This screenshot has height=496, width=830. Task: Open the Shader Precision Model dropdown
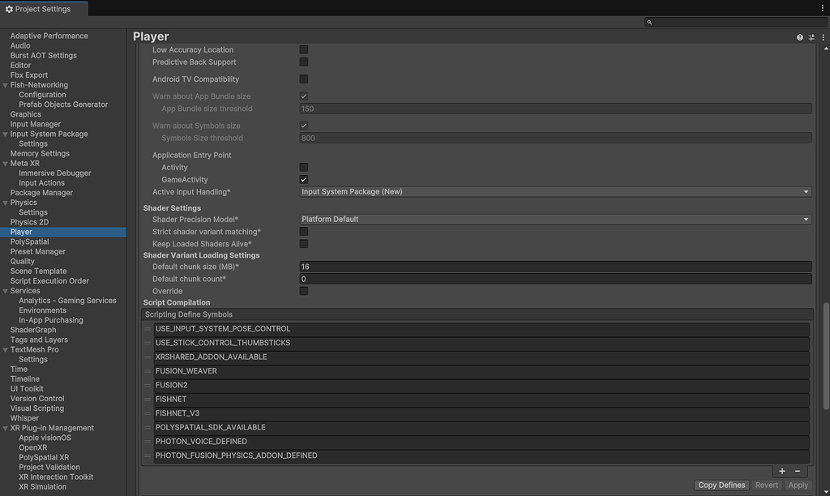pyautogui.click(x=554, y=219)
